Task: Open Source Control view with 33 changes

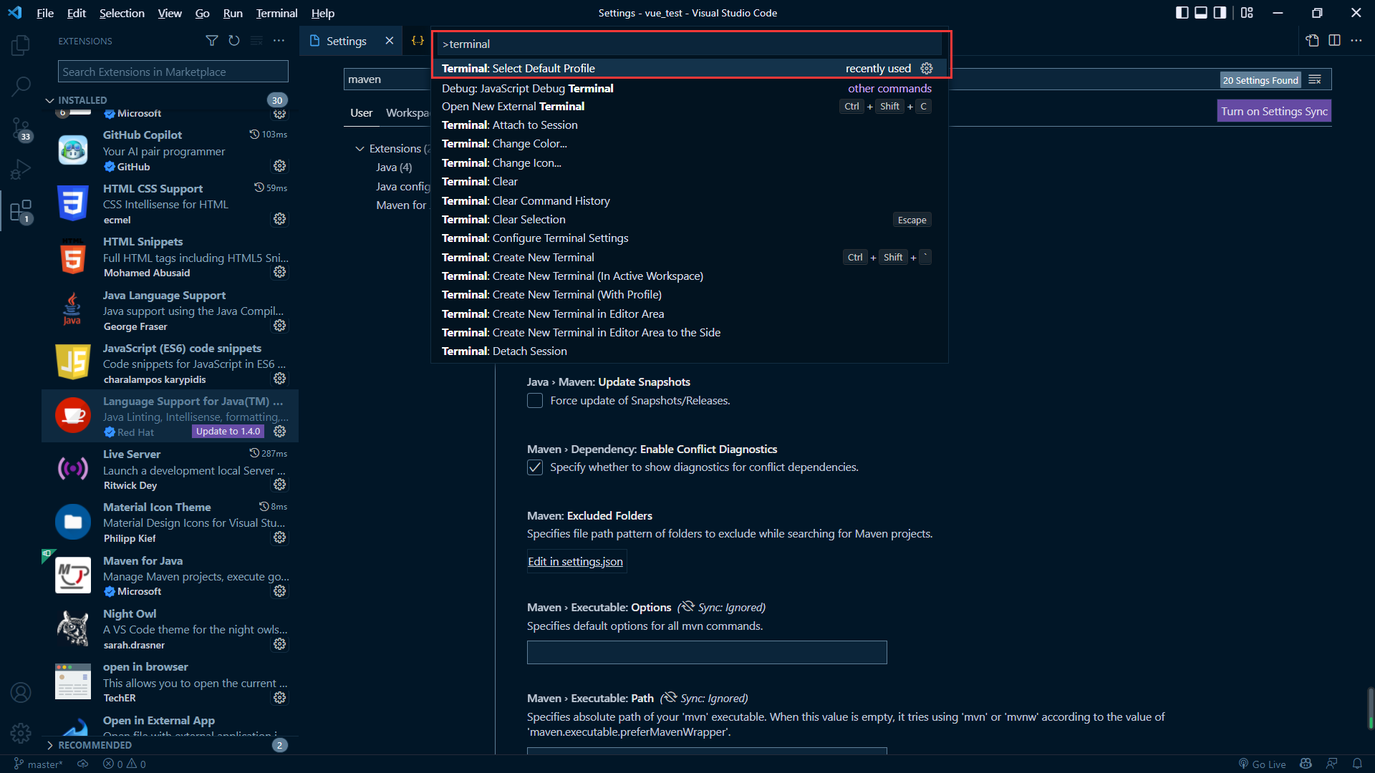Action: point(21,130)
